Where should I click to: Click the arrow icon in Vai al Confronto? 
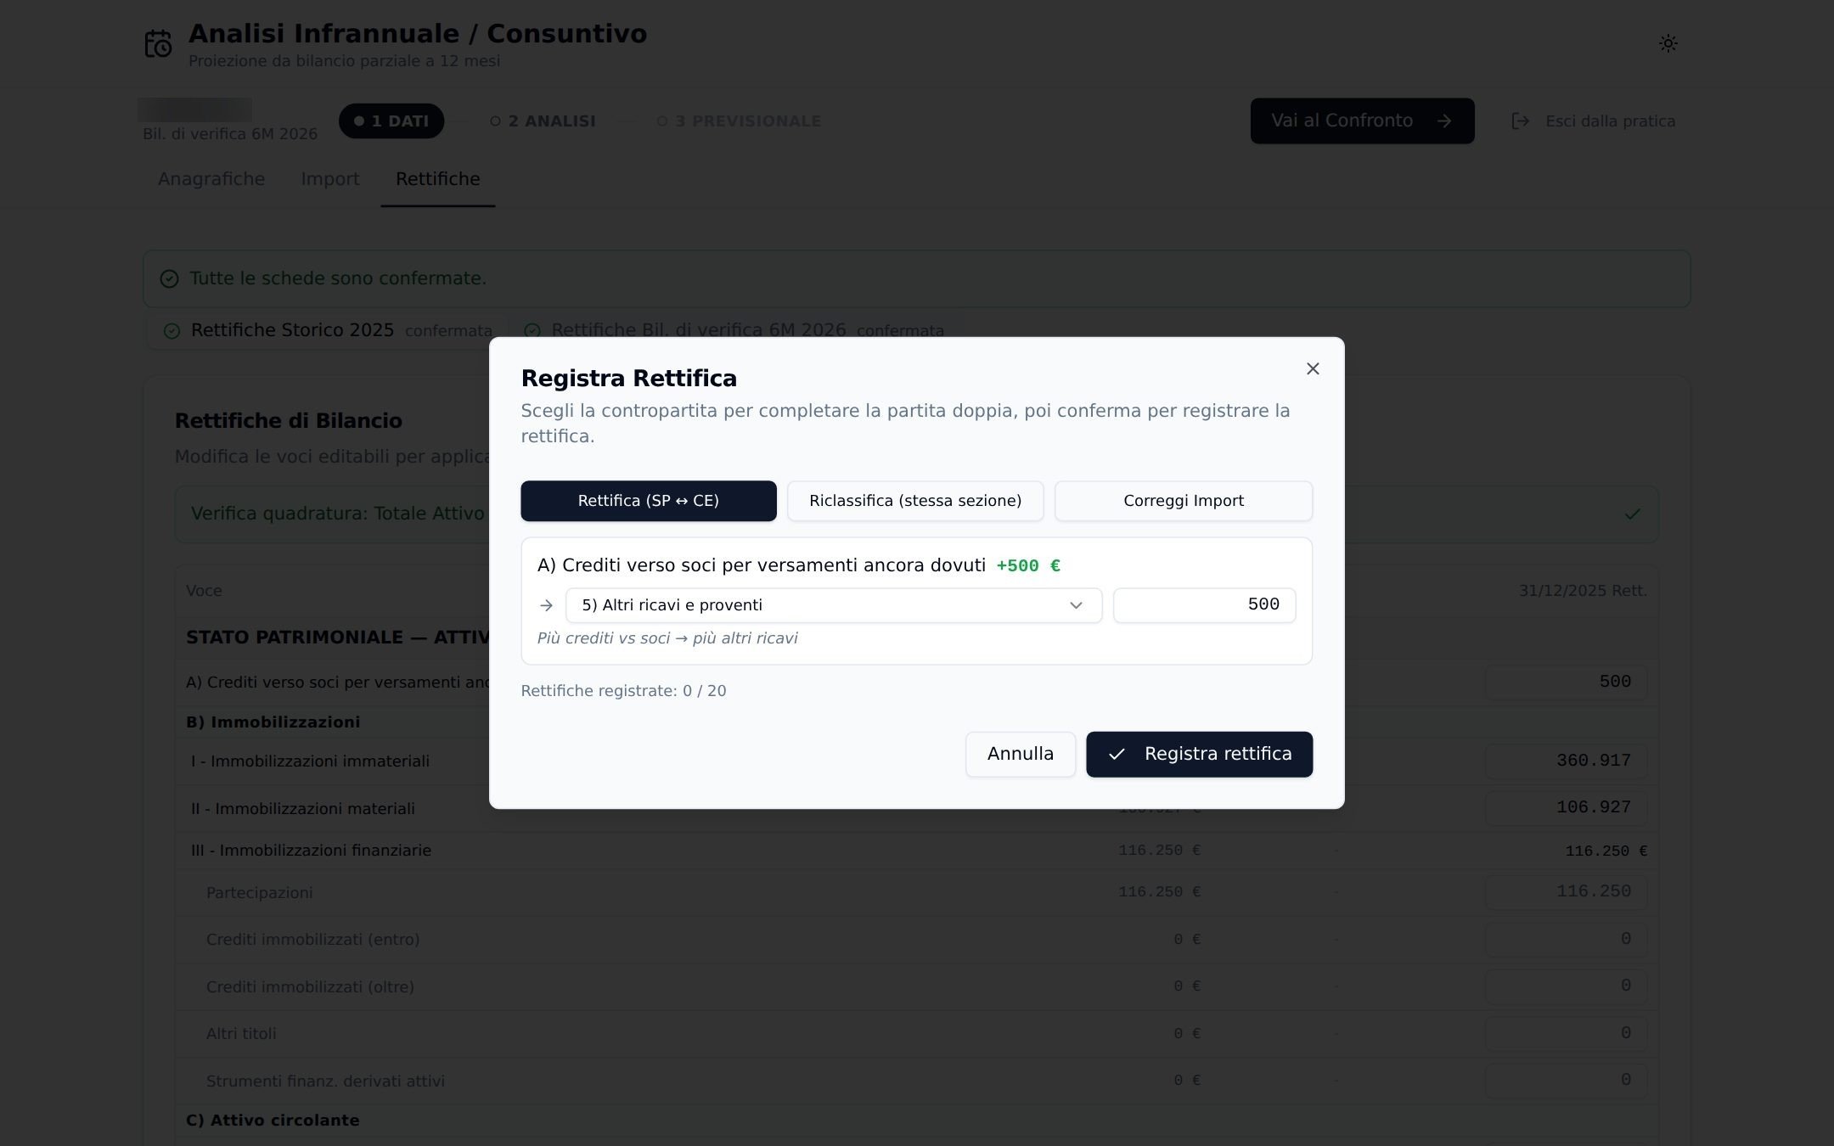tap(1444, 121)
